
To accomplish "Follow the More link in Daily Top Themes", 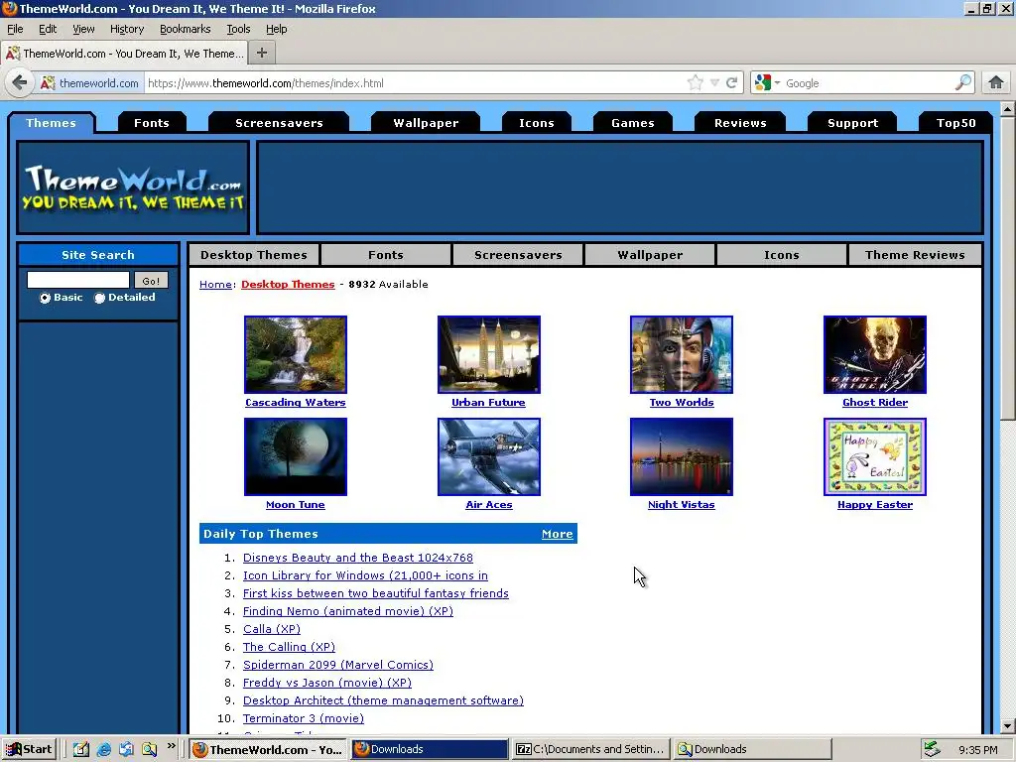I will pyautogui.click(x=558, y=534).
